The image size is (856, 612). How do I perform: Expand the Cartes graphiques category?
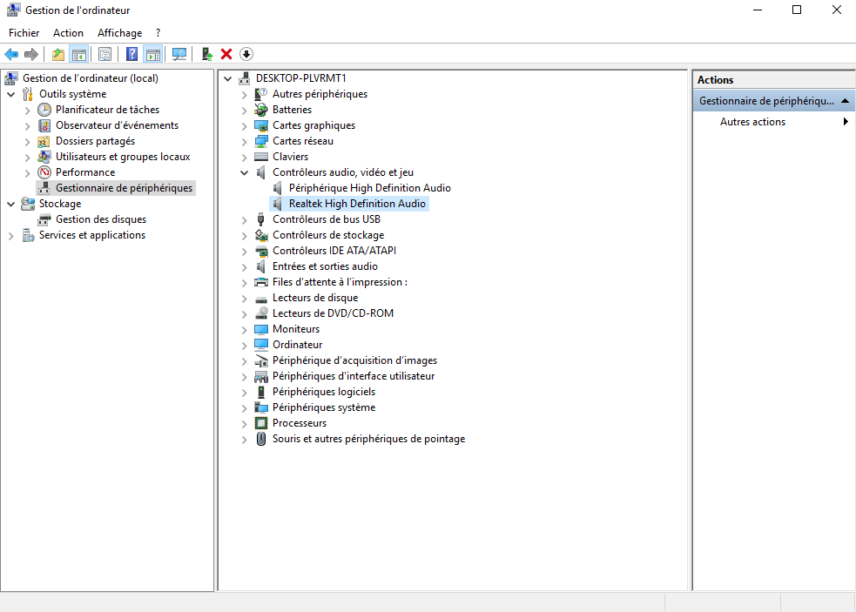point(245,125)
